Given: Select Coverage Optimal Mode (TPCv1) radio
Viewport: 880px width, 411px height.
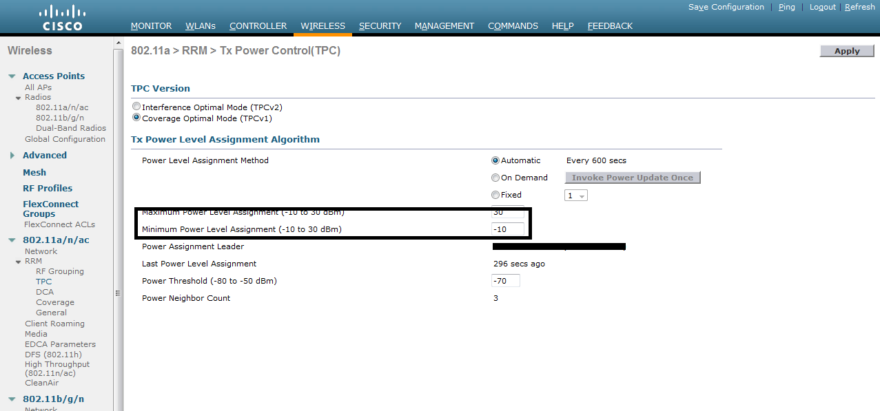Looking at the screenshot, I should [x=136, y=118].
